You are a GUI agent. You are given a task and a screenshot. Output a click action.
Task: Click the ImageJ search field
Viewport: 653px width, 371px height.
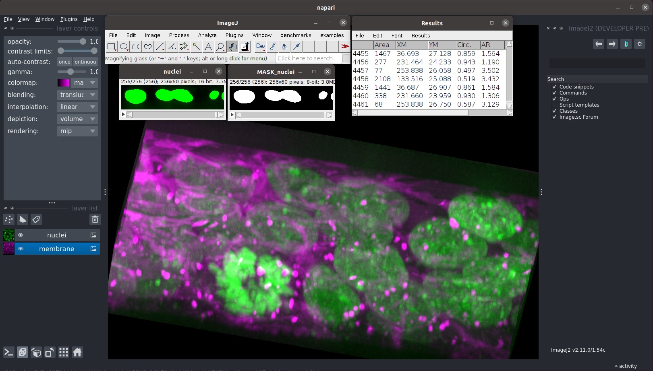[309, 58]
